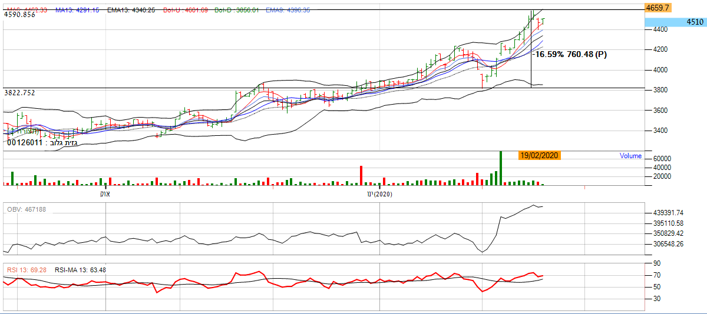The width and height of the screenshot is (707, 314).
Task: Click the RSI 13: 69.28 label
Action: pyautogui.click(x=27, y=270)
